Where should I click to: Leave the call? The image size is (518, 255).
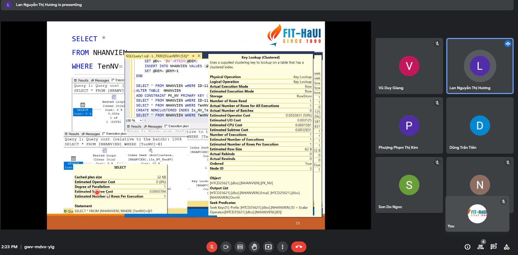point(299,247)
